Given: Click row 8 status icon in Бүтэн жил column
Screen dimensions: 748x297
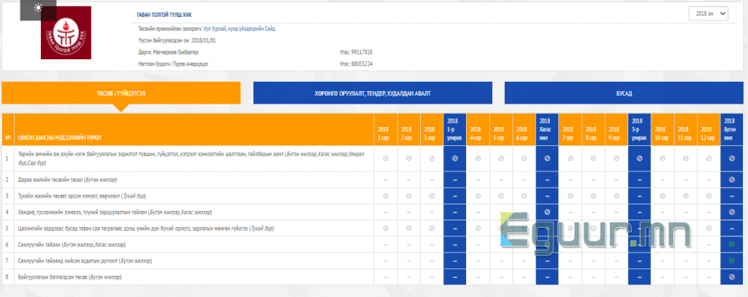Looking at the screenshot, I should (732, 277).
